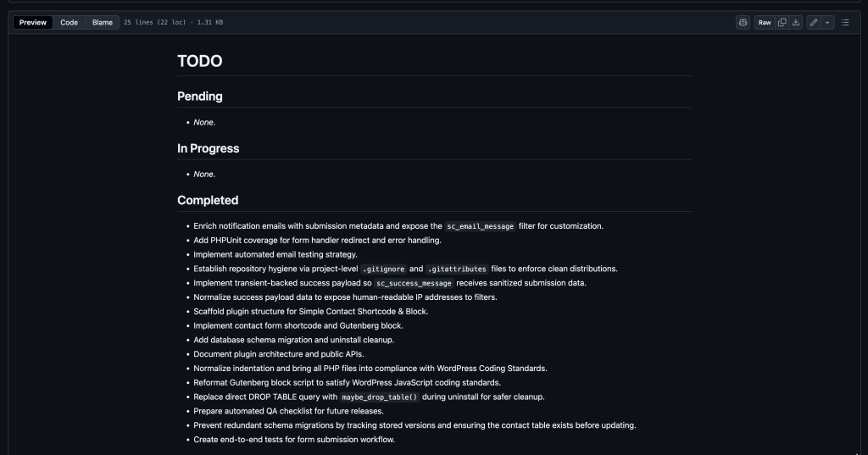Click the maybe_drop_table() code snippet
868x455 pixels.
pos(380,397)
